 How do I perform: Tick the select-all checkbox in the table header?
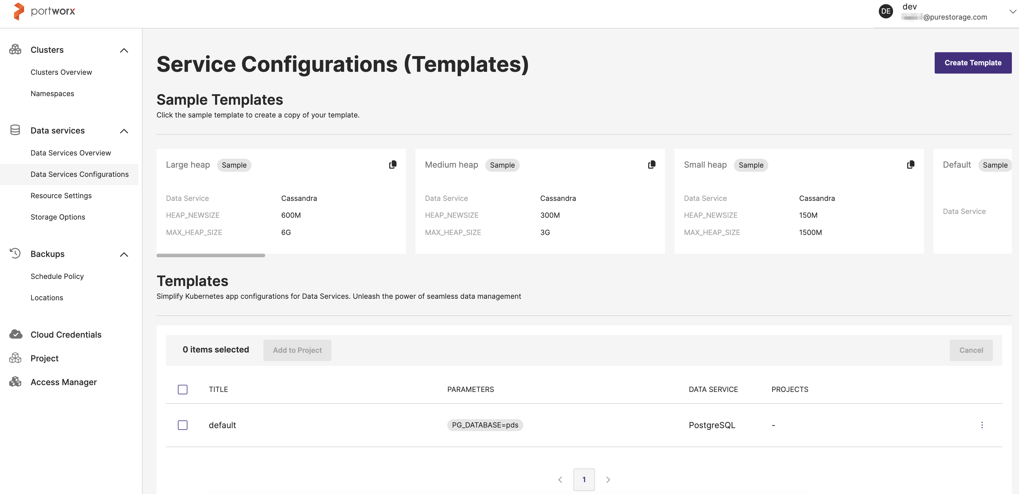182,389
